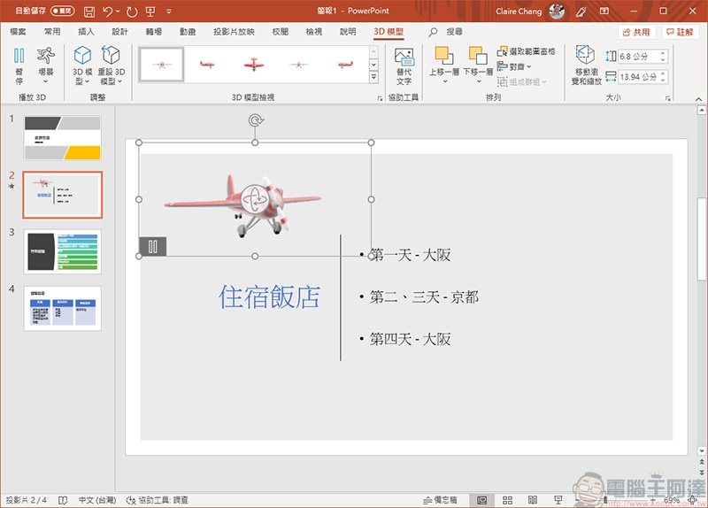Viewport: 708px width, 508px height.
Task: Click 上移一層 bring forward
Action: (x=444, y=65)
